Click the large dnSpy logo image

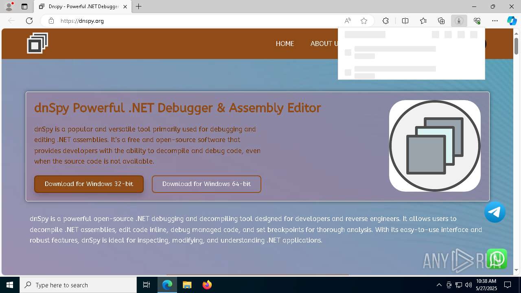pos(435,146)
